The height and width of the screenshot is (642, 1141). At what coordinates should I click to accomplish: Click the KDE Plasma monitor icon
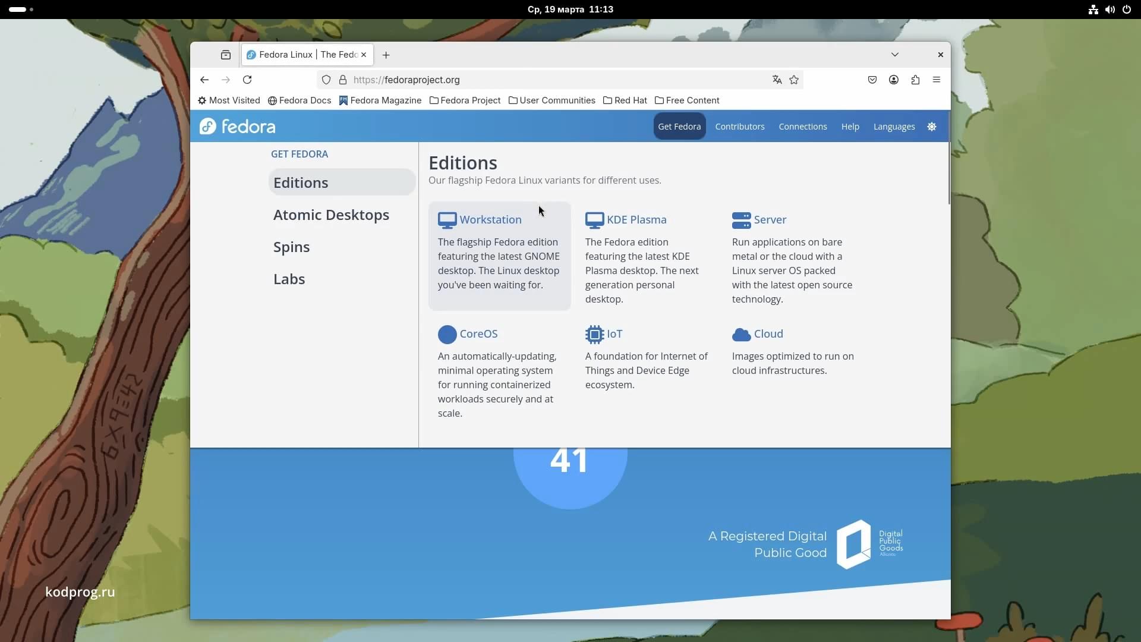tap(594, 220)
